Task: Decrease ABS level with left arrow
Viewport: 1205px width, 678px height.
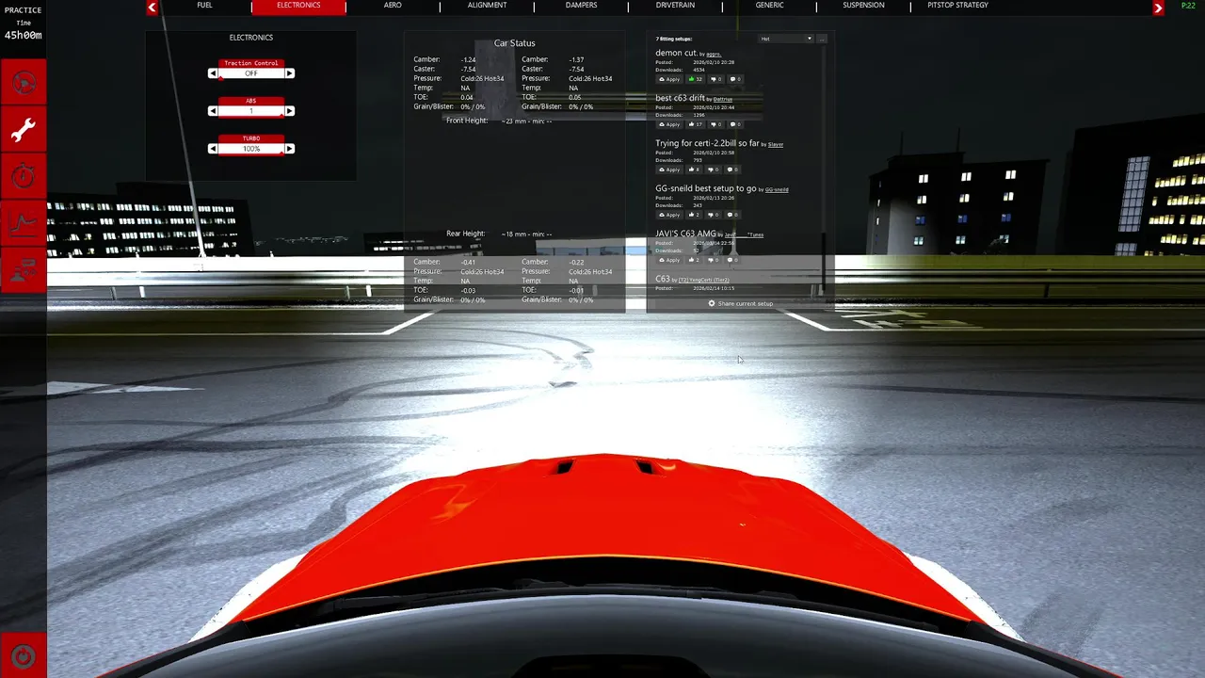Action: tap(213, 111)
